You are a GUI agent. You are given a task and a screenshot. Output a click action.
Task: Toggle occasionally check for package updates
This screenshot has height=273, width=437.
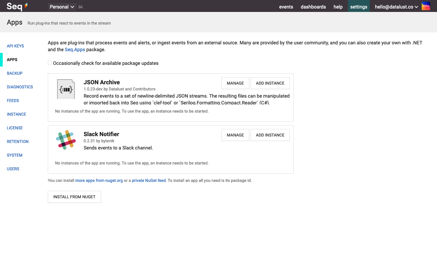(50, 63)
